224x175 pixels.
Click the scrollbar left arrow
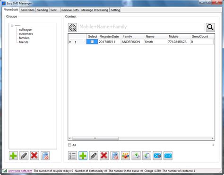pyautogui.click(x=70, y=138)
